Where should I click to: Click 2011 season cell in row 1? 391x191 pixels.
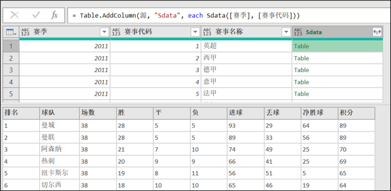[x=65, y=46]
